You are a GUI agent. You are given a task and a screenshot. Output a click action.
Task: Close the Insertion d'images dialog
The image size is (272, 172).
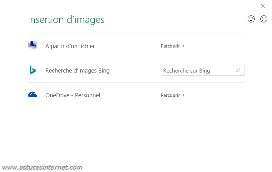tap(263, 6)
